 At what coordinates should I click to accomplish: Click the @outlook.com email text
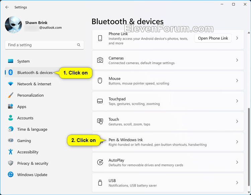(51, 28)
